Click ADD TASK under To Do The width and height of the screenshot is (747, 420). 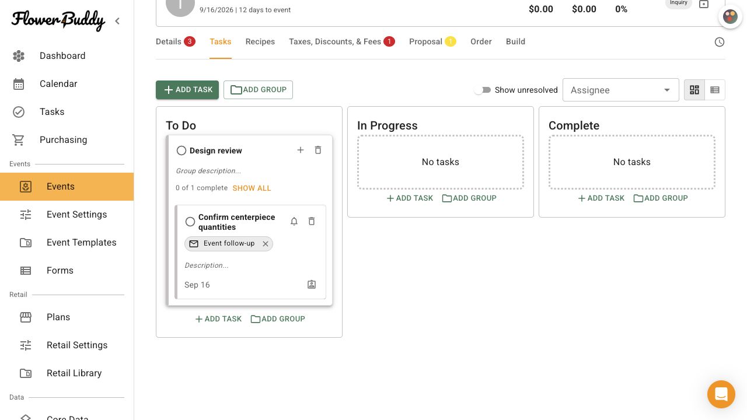tap(218, 319)
